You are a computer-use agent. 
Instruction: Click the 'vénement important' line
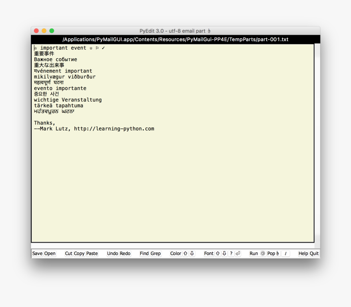(x=63, y=71)
